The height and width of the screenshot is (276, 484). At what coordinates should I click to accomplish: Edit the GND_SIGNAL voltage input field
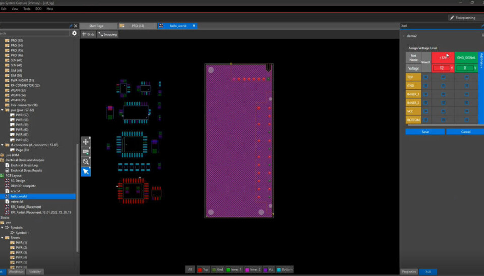pyautogui.click(x=464, y=68)
